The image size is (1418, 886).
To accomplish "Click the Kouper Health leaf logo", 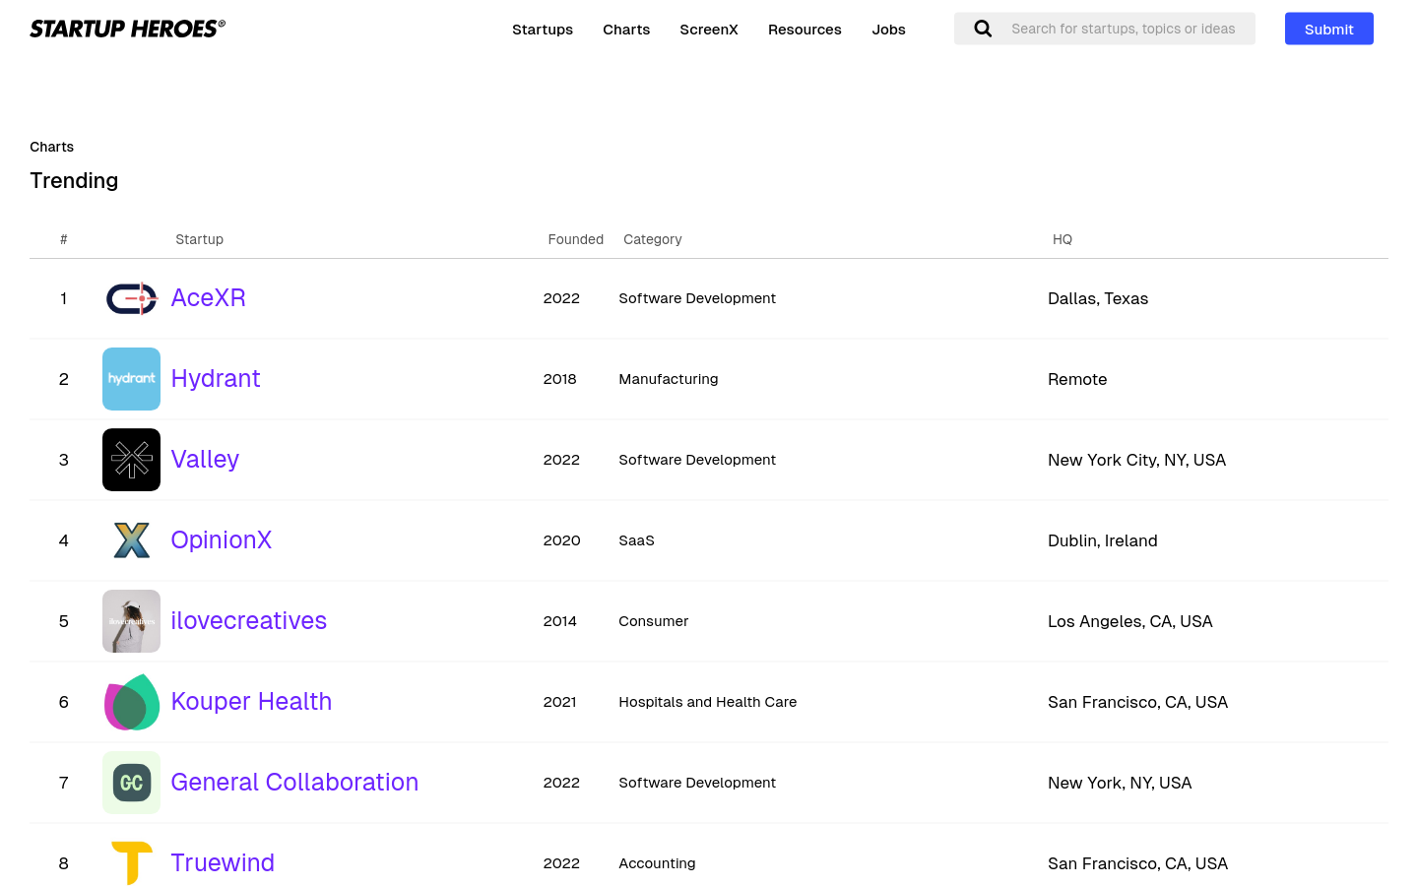I will [131, 702].
